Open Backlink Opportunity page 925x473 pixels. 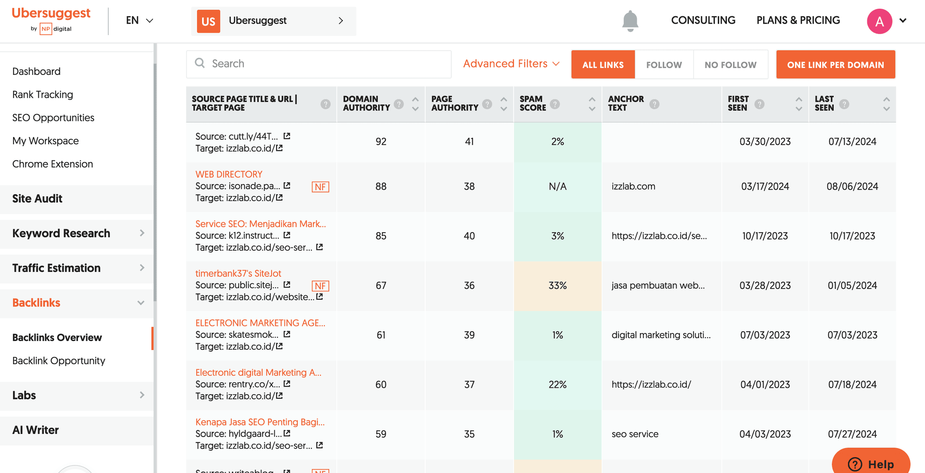click(59, 361)
